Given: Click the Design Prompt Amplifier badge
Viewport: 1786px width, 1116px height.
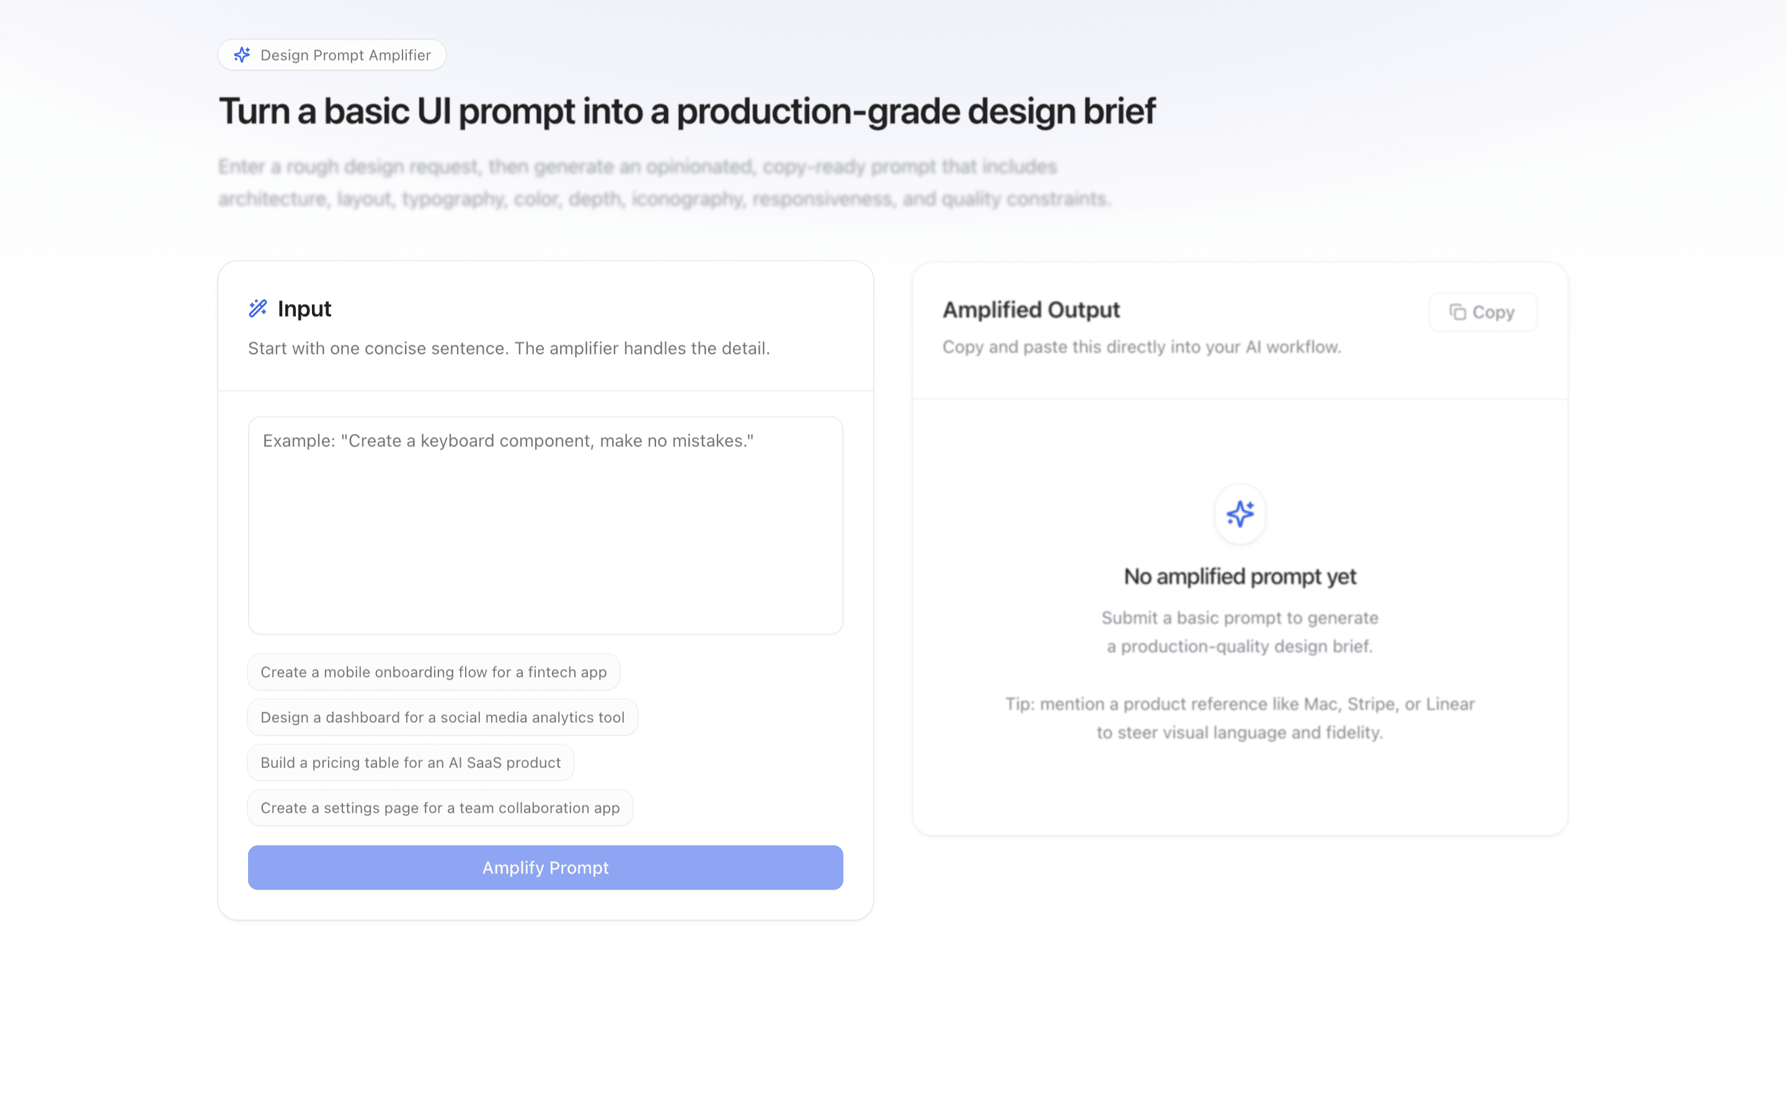Looking at the screenshot, I should [331, 54].
